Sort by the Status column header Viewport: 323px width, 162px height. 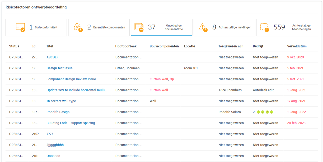(x=14, y=46)
